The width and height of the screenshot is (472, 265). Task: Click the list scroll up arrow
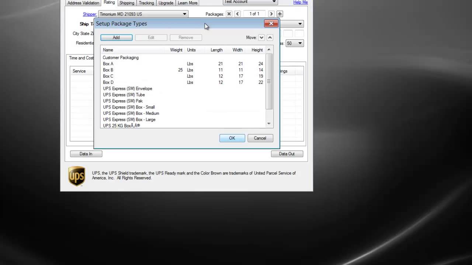click(x=269, y=50)
